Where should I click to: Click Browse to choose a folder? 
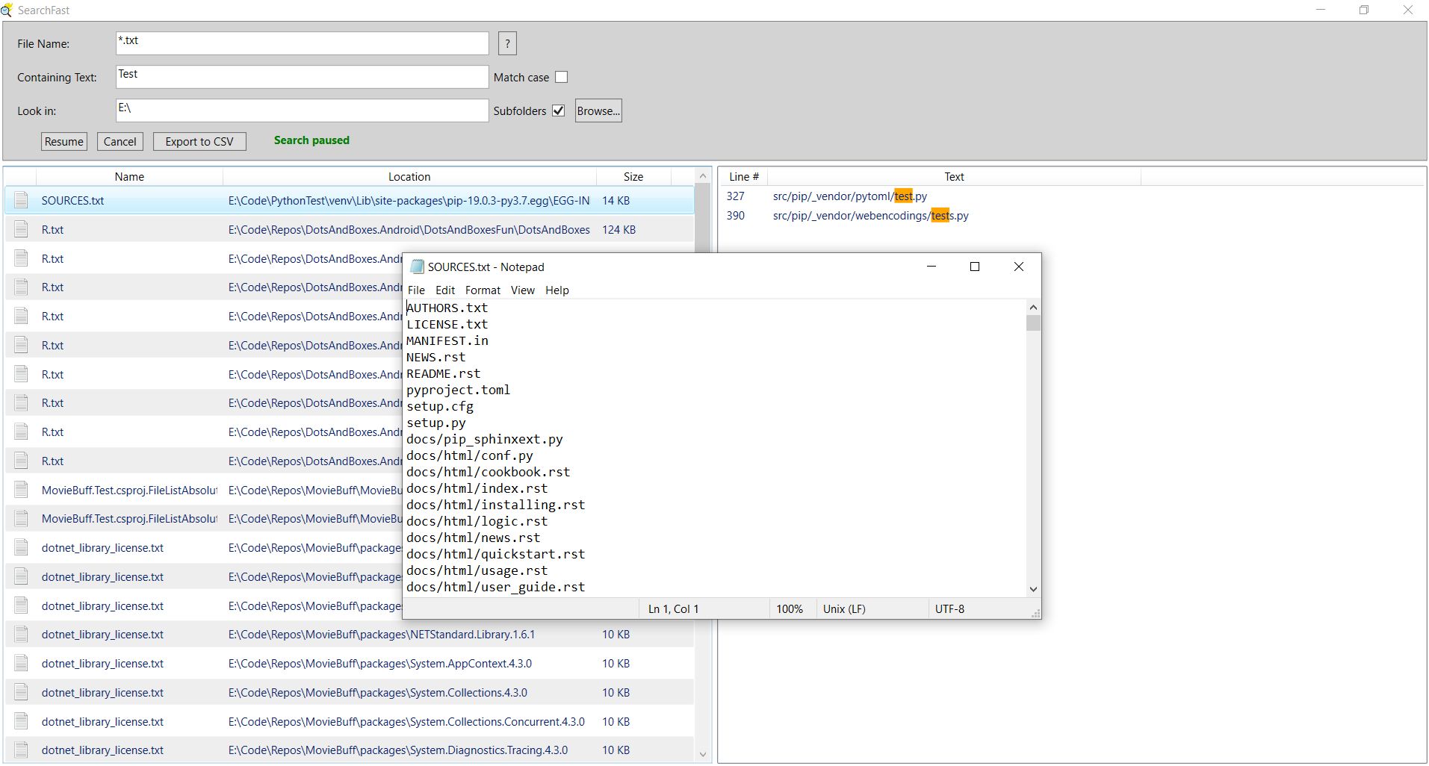pyautogui.click(x=598, y=110)
